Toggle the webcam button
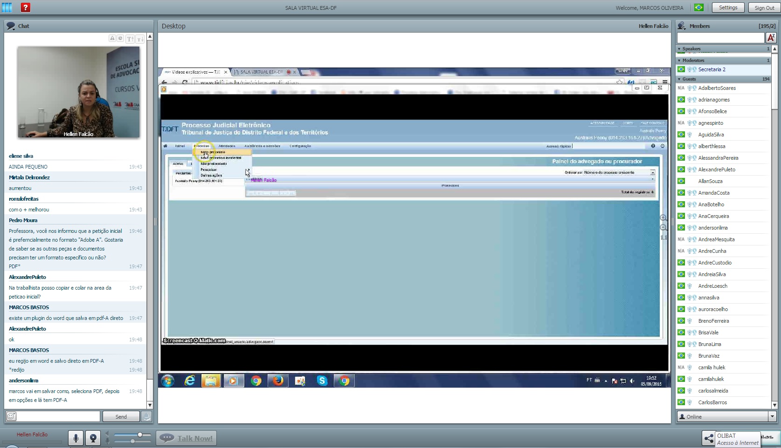This screenshot has width=781, height=448. pyautogui.click(x=93, y=438)
